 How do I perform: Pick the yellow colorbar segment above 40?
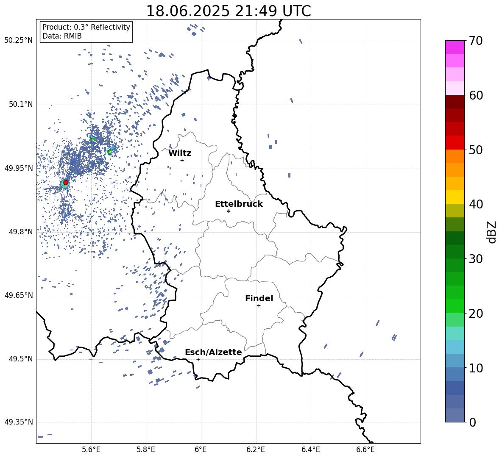[455, 197]
